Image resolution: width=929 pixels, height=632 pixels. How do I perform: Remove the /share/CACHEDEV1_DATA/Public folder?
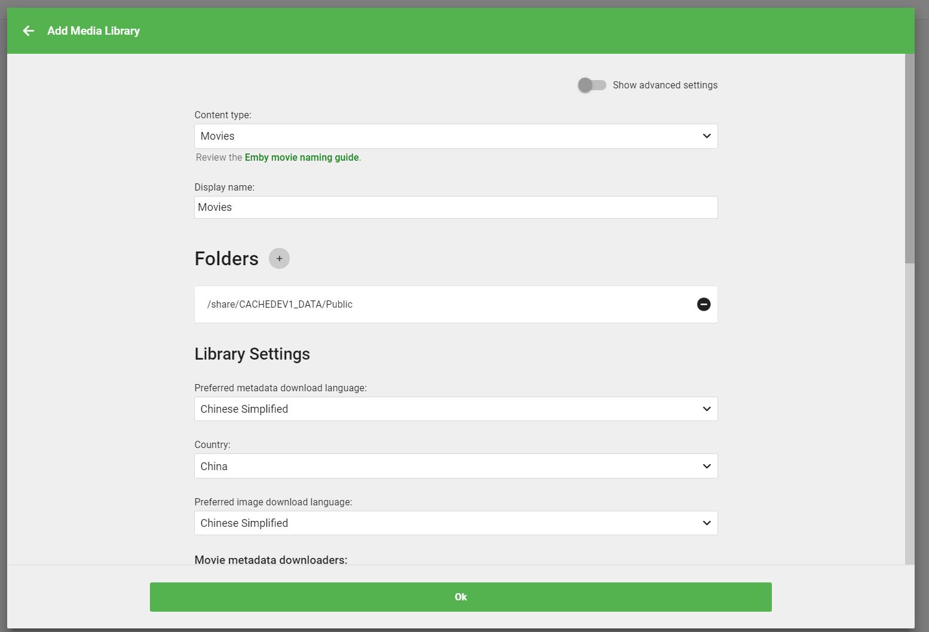pyautogui.click(x=704, y=304)
